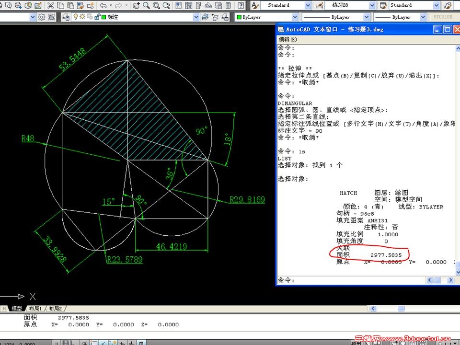Image resolution: width=460 pixels, height=345 pixels.
Task: Click the Make Object's Layer Current icon
Action: 205,17
